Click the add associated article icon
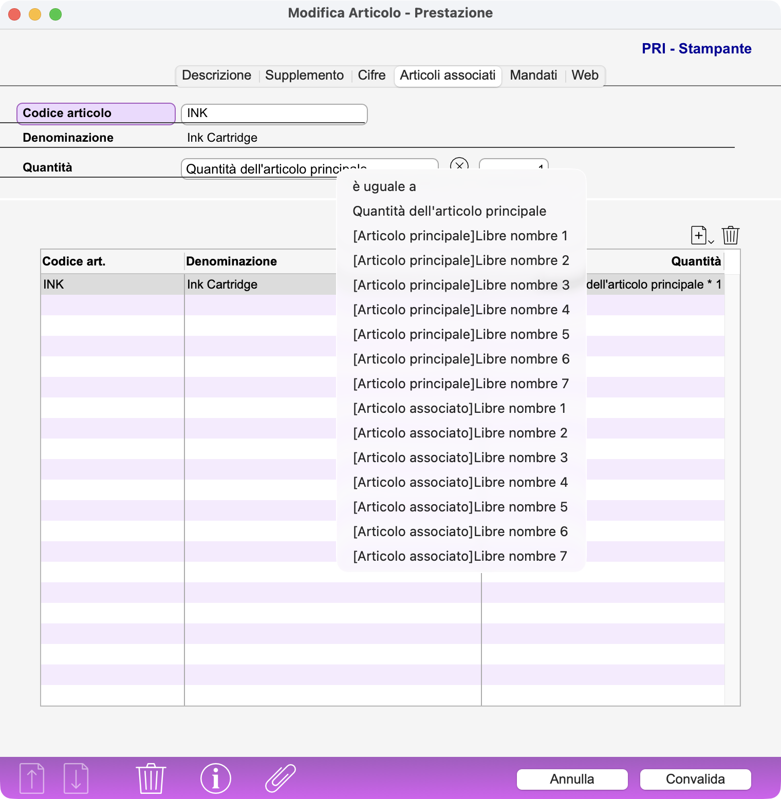Viewport: 781px width, 799px height. coord(702,235)
